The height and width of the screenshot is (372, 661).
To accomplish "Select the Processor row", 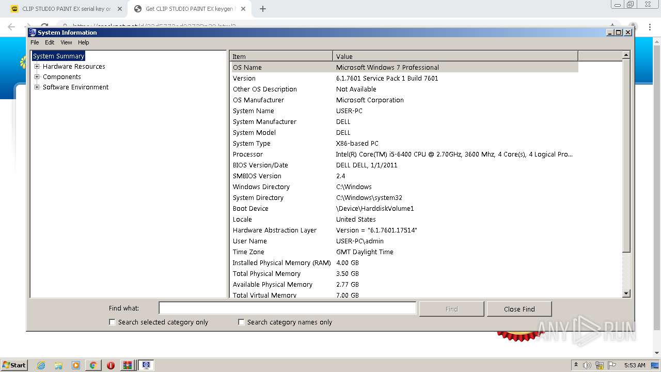I will (404, 154).
